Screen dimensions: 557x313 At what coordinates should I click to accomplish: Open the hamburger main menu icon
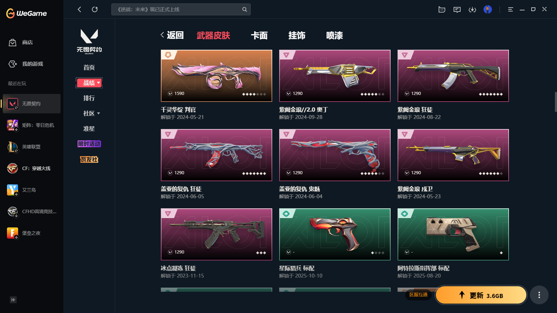(510, 9)
